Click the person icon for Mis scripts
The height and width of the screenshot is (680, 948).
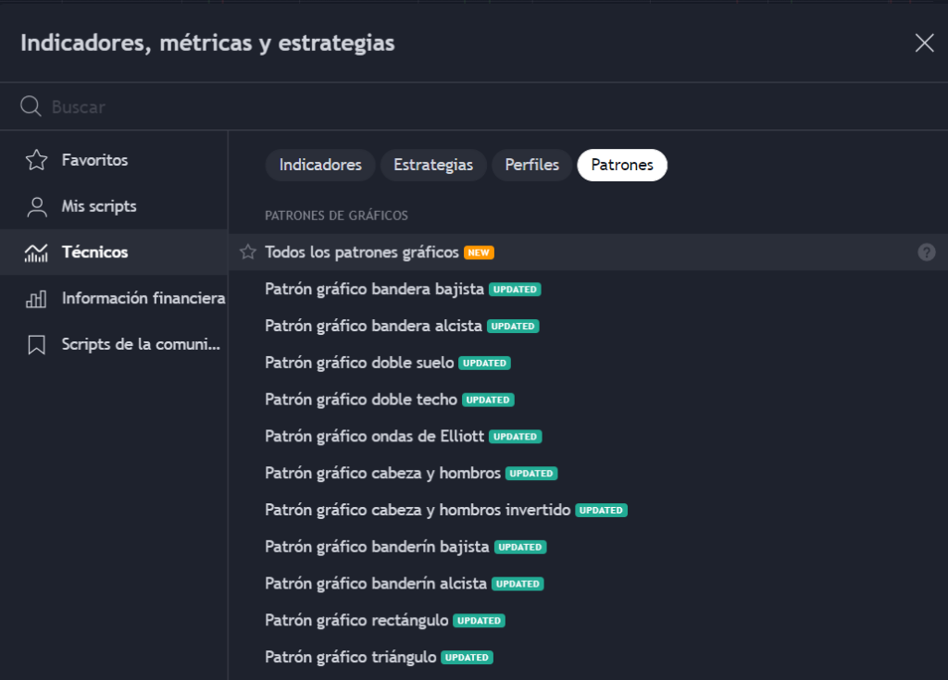[36, 206]
